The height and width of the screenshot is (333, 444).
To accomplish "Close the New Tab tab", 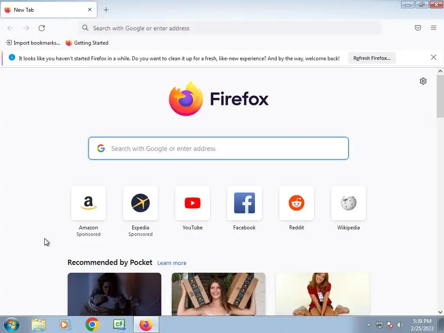I will (90, 10).
